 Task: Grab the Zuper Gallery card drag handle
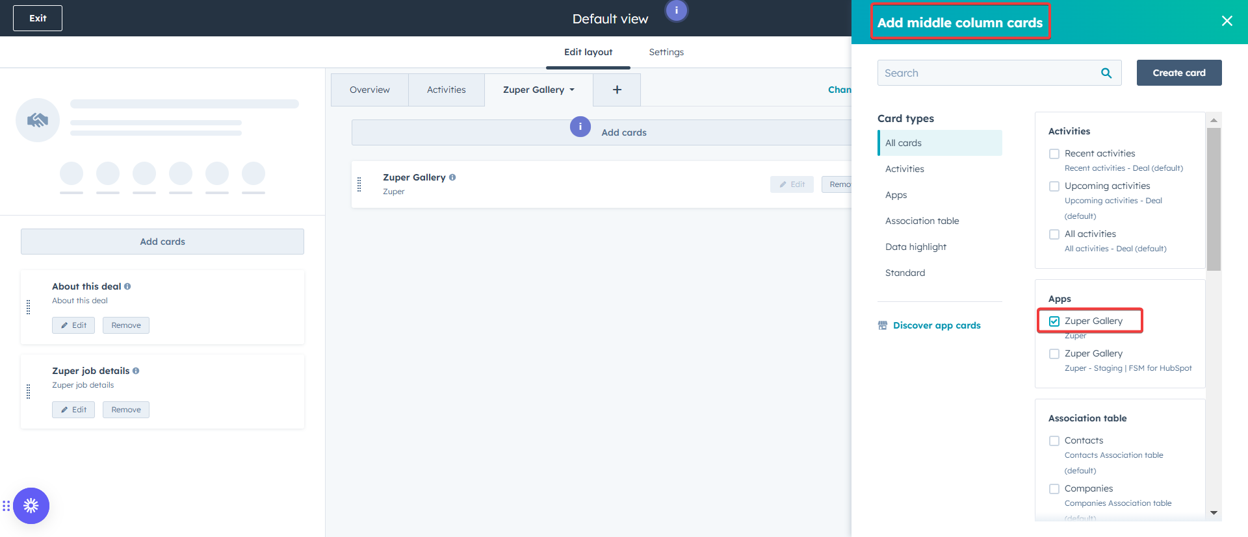point(359,184)
